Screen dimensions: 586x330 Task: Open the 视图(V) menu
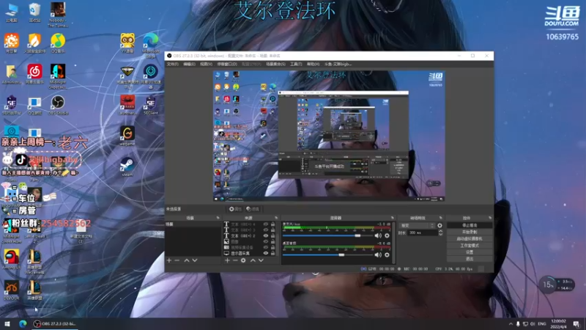(x=206, y=64)
